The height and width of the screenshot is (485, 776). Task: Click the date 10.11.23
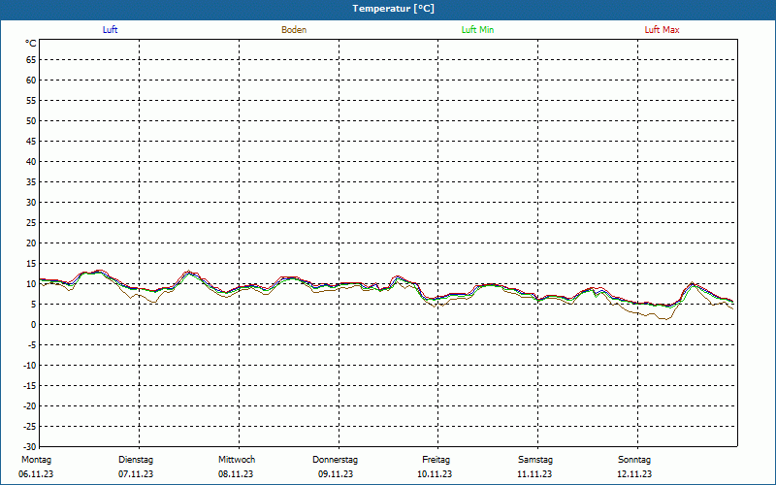point(435,474)
